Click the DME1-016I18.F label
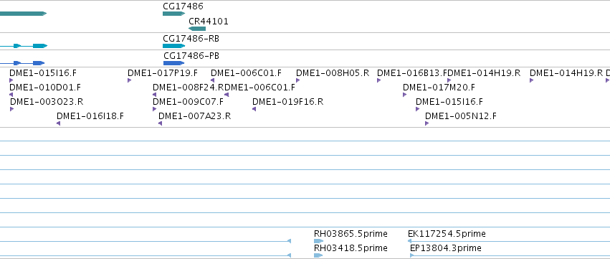610x259 pixels. [90, 116]
